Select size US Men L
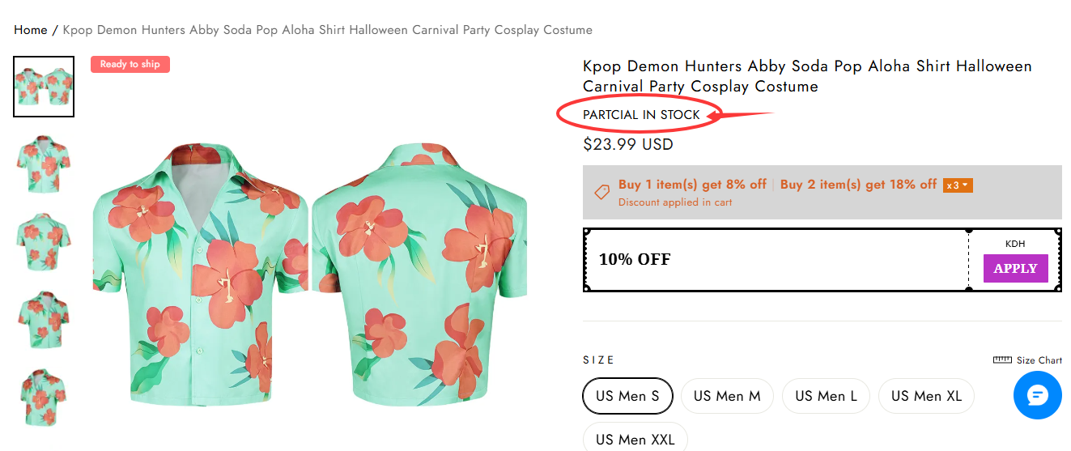 826,396
